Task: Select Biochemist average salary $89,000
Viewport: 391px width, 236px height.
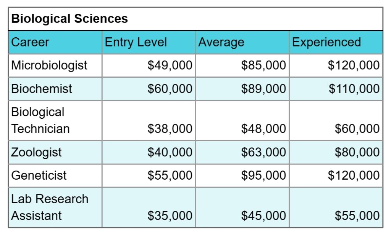Action: (263, 89)
